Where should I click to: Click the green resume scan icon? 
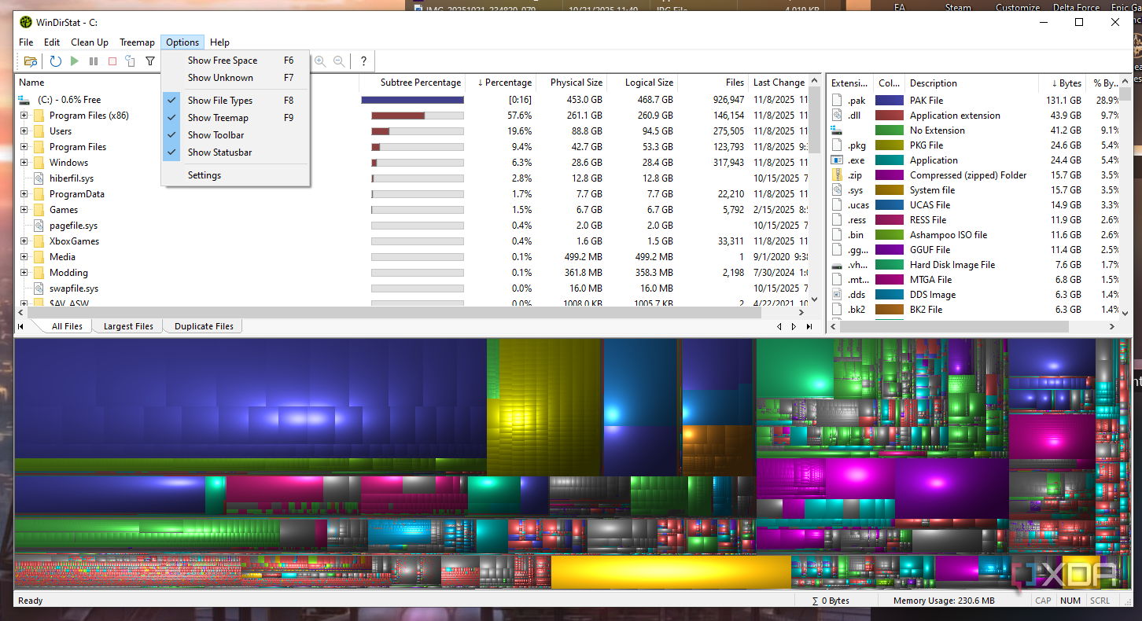tap(75, 61)
